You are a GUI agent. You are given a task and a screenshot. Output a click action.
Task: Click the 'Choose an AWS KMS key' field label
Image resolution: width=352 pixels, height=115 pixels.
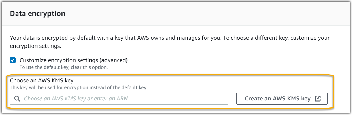(42, 80)
